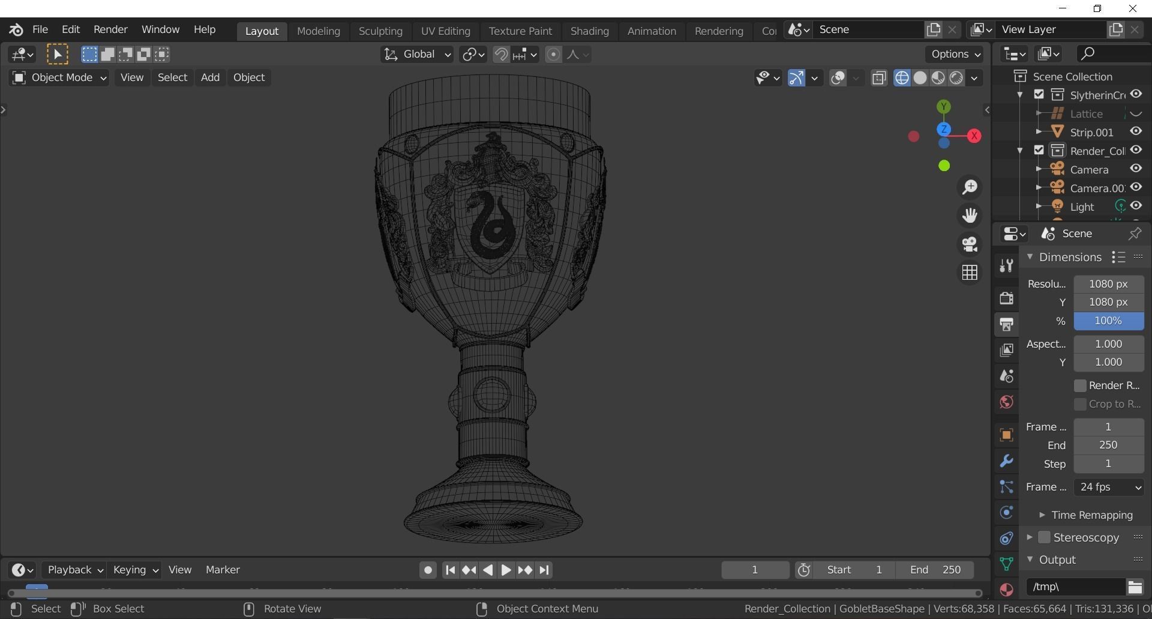This screenshot has height=619, width=1152.
Task: Toggle camera view icon in viewport
Action: [970, 244]
